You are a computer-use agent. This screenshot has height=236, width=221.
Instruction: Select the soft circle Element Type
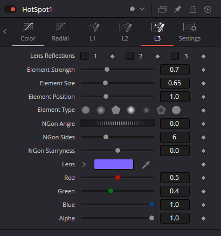pos(101,110)
